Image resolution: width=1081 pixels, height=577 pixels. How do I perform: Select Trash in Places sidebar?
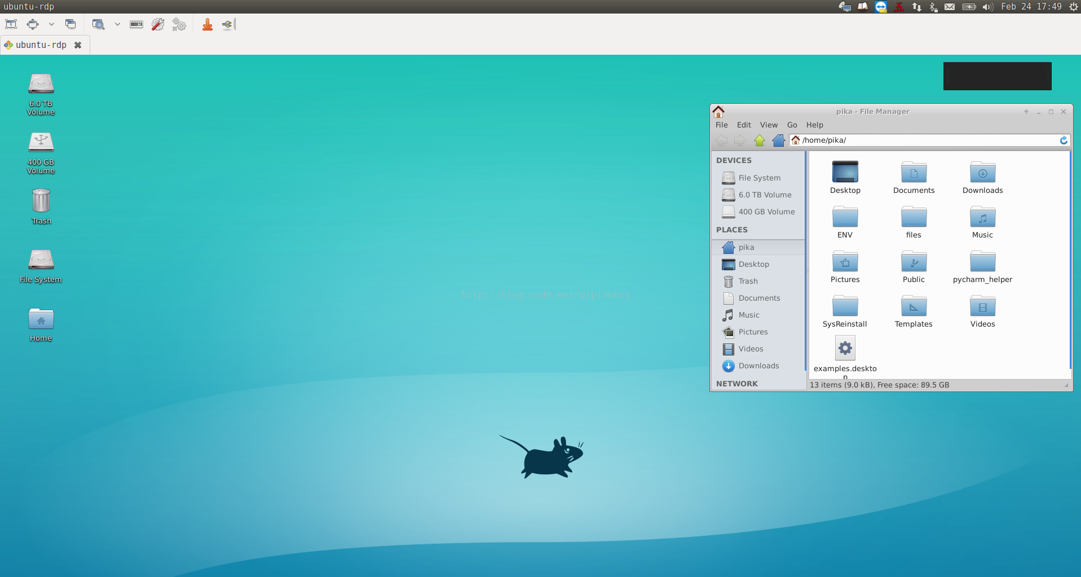(x=758, y=281)
